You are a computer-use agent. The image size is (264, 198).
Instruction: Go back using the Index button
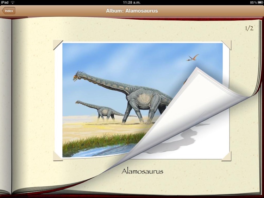[x=8, y=11]
